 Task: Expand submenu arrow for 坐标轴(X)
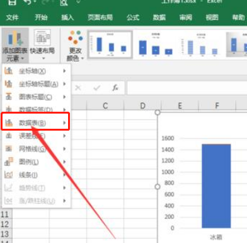[x=64, y=71]
